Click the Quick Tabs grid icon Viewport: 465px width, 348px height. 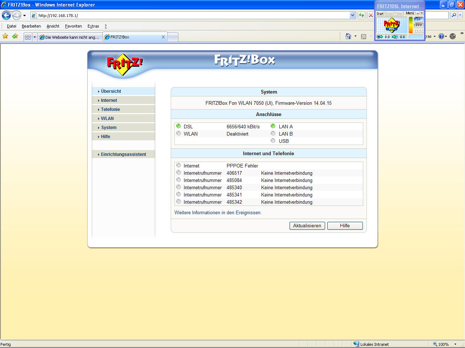28,37
